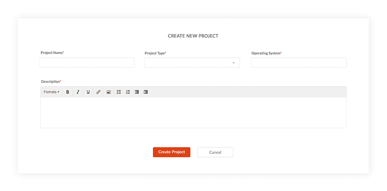Increase indent using the indent icon
Viewport: 387px width, 191px height.
(146, 92)
